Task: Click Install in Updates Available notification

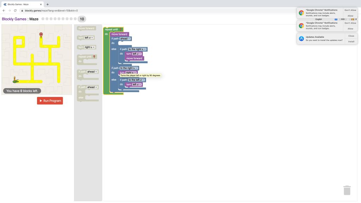Action: [351, 41]
